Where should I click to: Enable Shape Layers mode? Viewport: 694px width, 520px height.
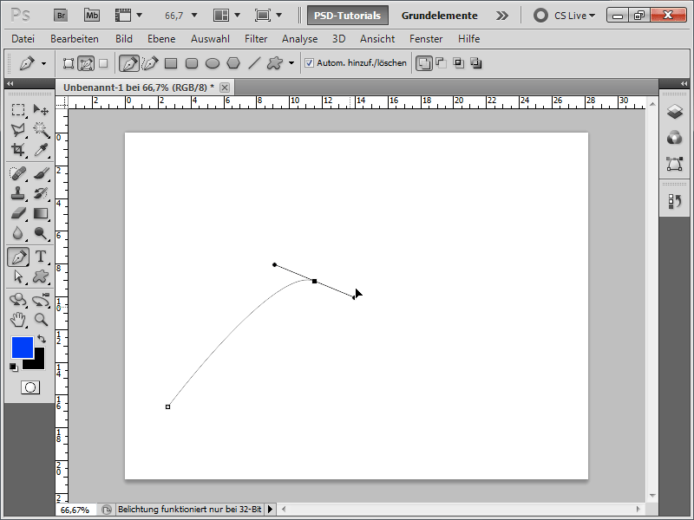point(69,63)
